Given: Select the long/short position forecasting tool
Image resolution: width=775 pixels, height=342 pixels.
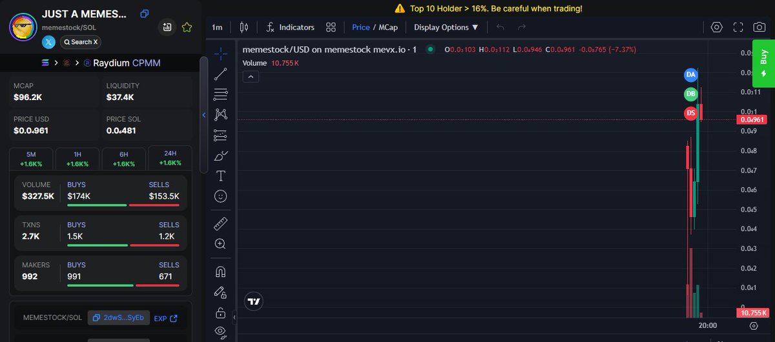Looking at the screenshot, I should pos(220,135).
